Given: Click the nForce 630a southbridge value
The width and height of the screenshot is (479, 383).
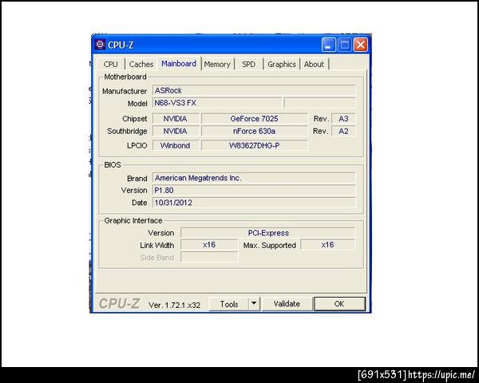Looking at the screenshot, I should 255,132.
